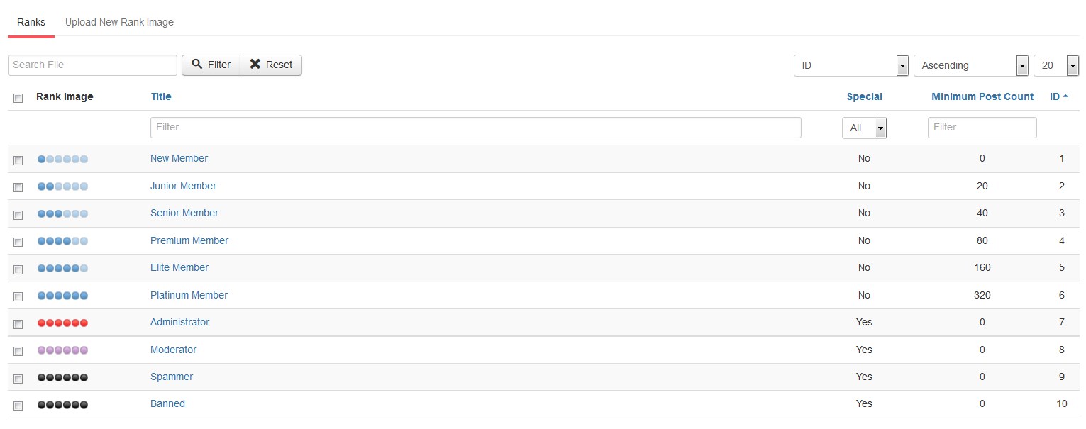Open the 20 items-per-page dropdown
This screenshot has height=429, width=1086.
(1056, 65)
